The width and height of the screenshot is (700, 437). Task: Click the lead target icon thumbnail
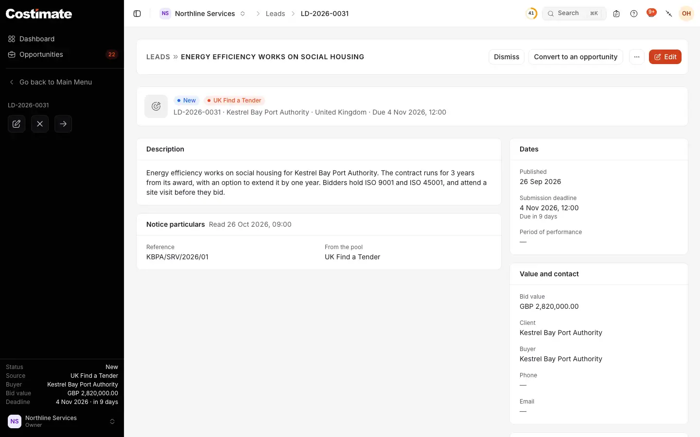click(x=156, y=106)
